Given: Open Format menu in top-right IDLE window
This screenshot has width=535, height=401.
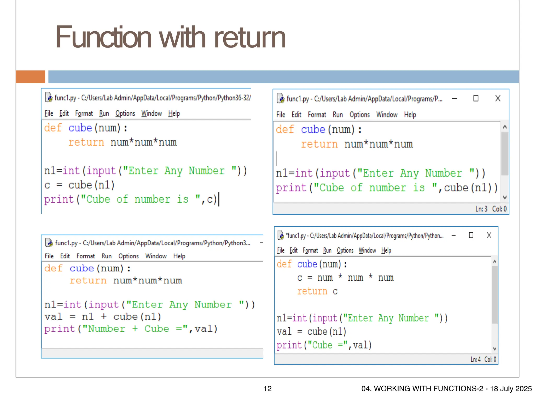Looking at the screenshot, I should pyautogui.click(x=317, y=115).
